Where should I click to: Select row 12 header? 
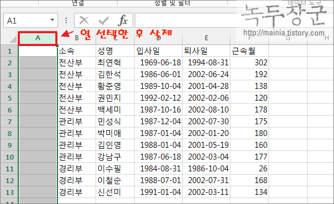(x=9, y=180)
